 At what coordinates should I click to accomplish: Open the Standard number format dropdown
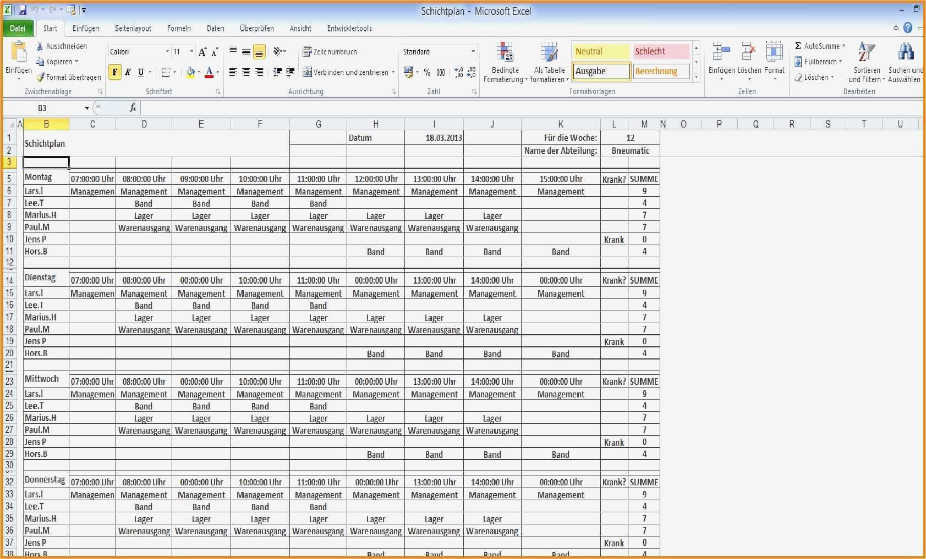tap(473, 52)
